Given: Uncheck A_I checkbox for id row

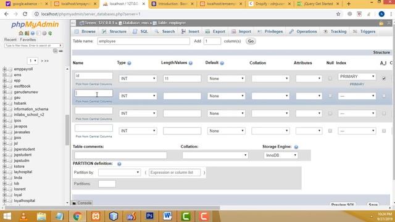Looking at the screenshot, I should 384,78.
